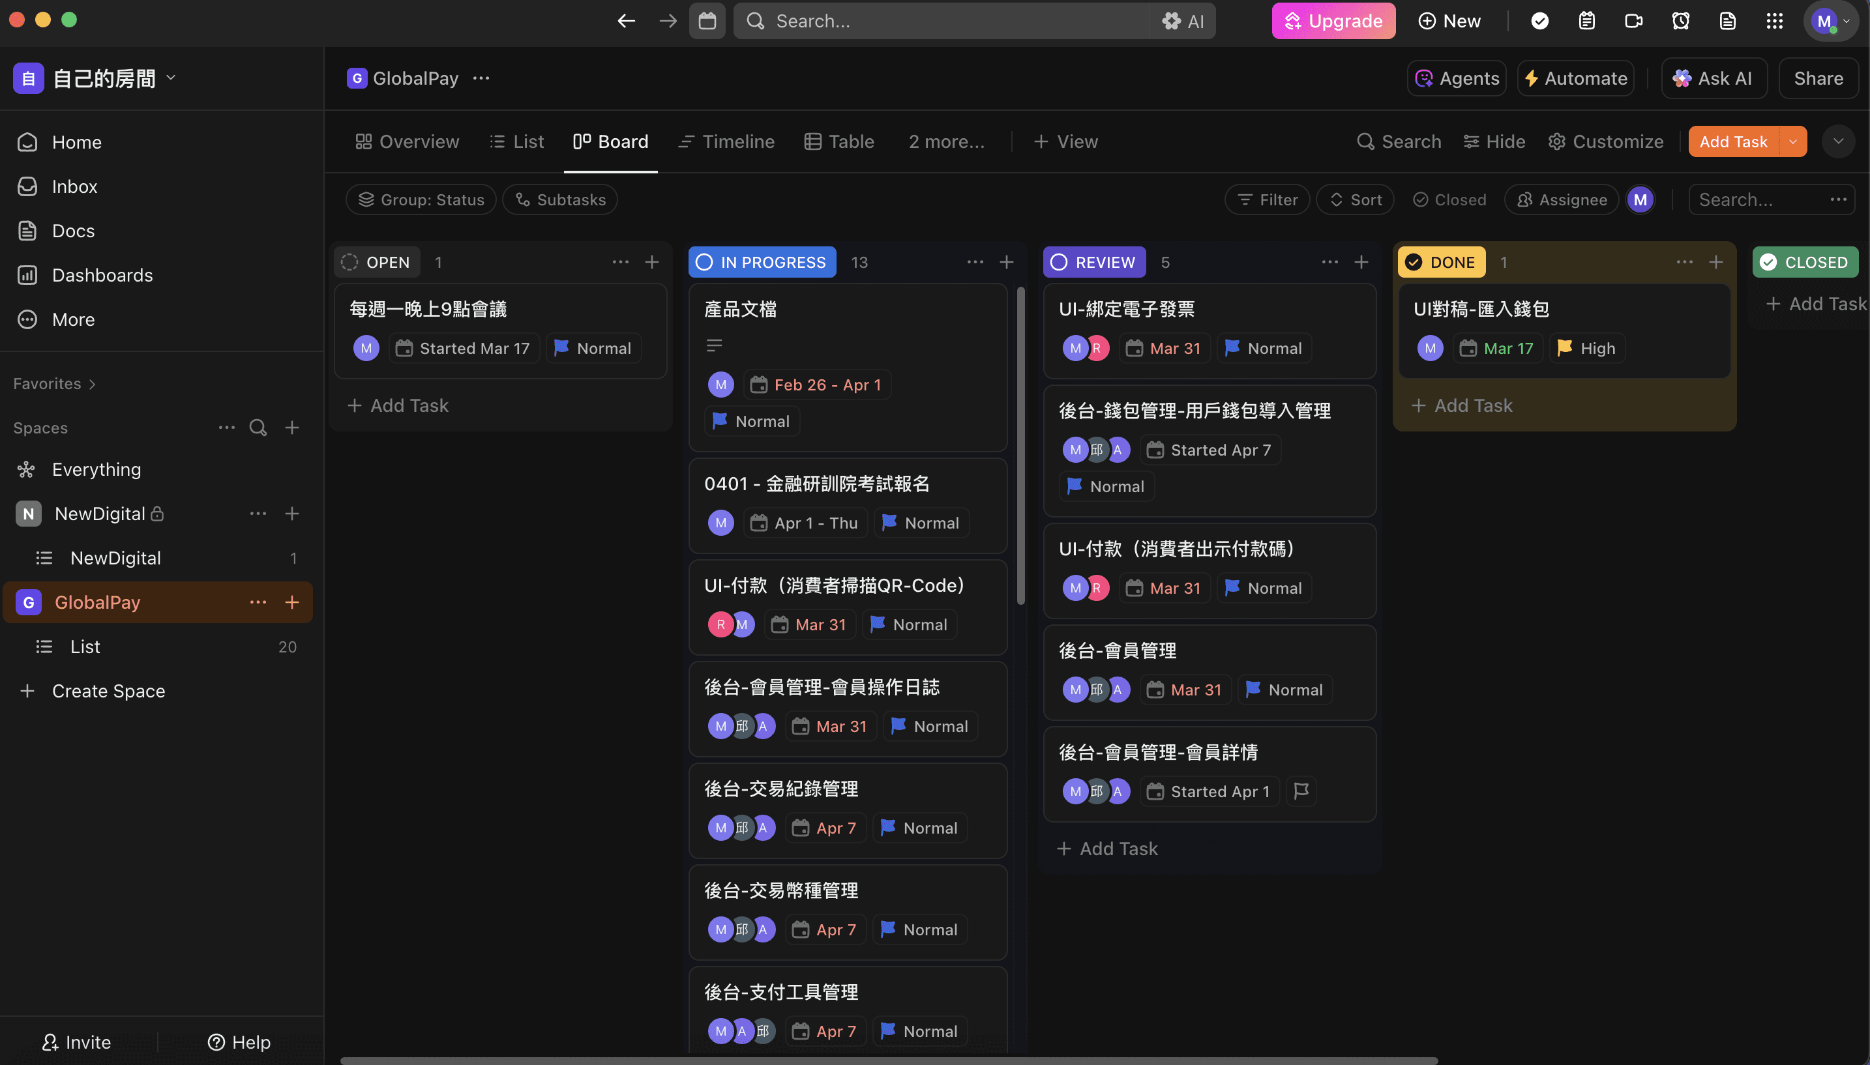Open the GlobalPay header ellipsis menu
Screen dimensions: 1870x1065
481,78
